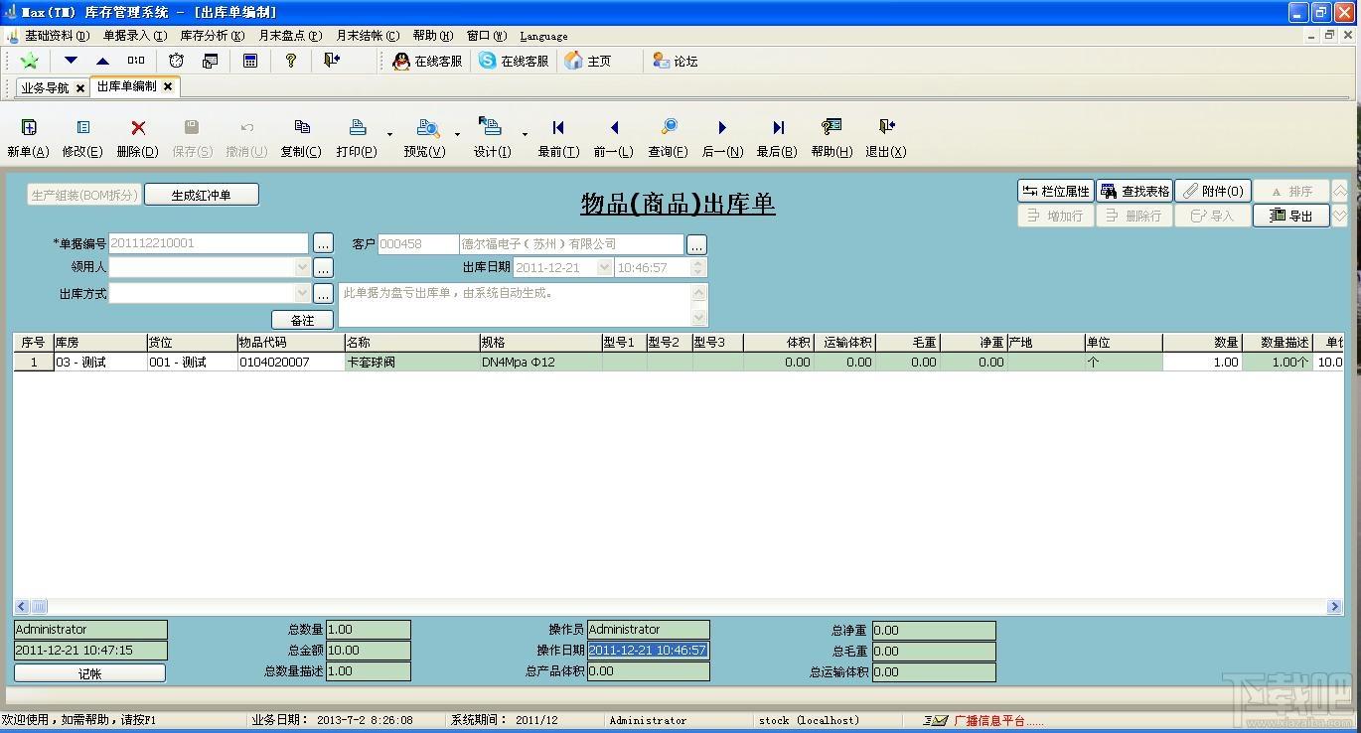1361x733 pixels.
Task: Open the 出库日期 date dropdown
Action: coord(604,267)
